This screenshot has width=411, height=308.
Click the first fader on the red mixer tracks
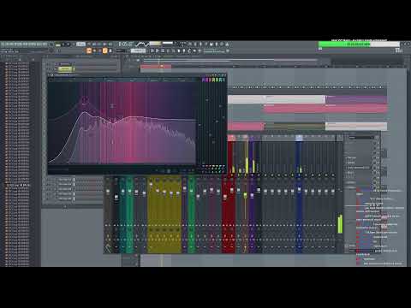225,197
